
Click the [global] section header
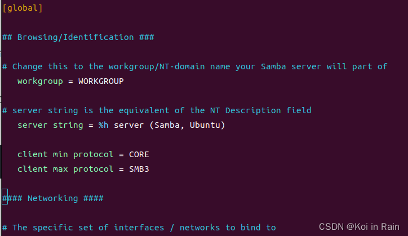point(23,8)
